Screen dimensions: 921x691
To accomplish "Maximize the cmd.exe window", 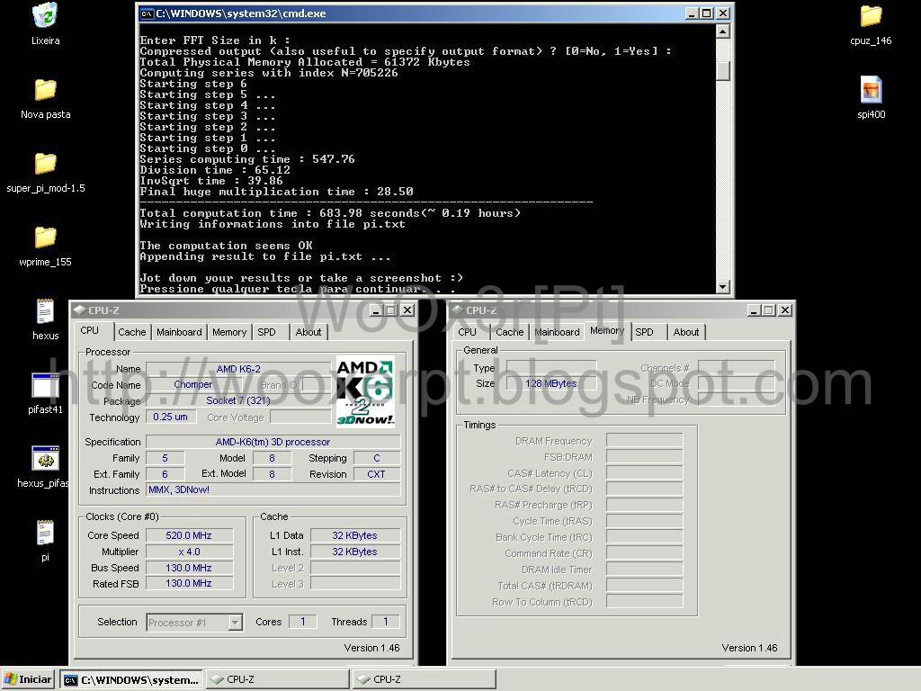I will pos(707,13).
